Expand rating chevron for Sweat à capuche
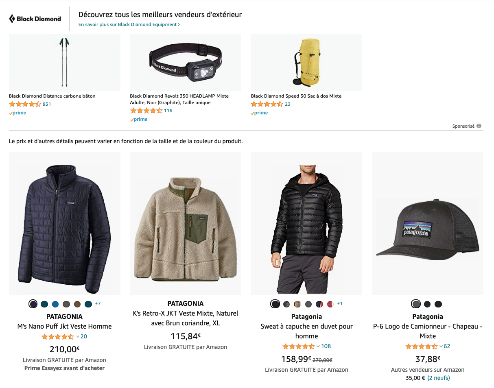 click(x=318, y=347)
